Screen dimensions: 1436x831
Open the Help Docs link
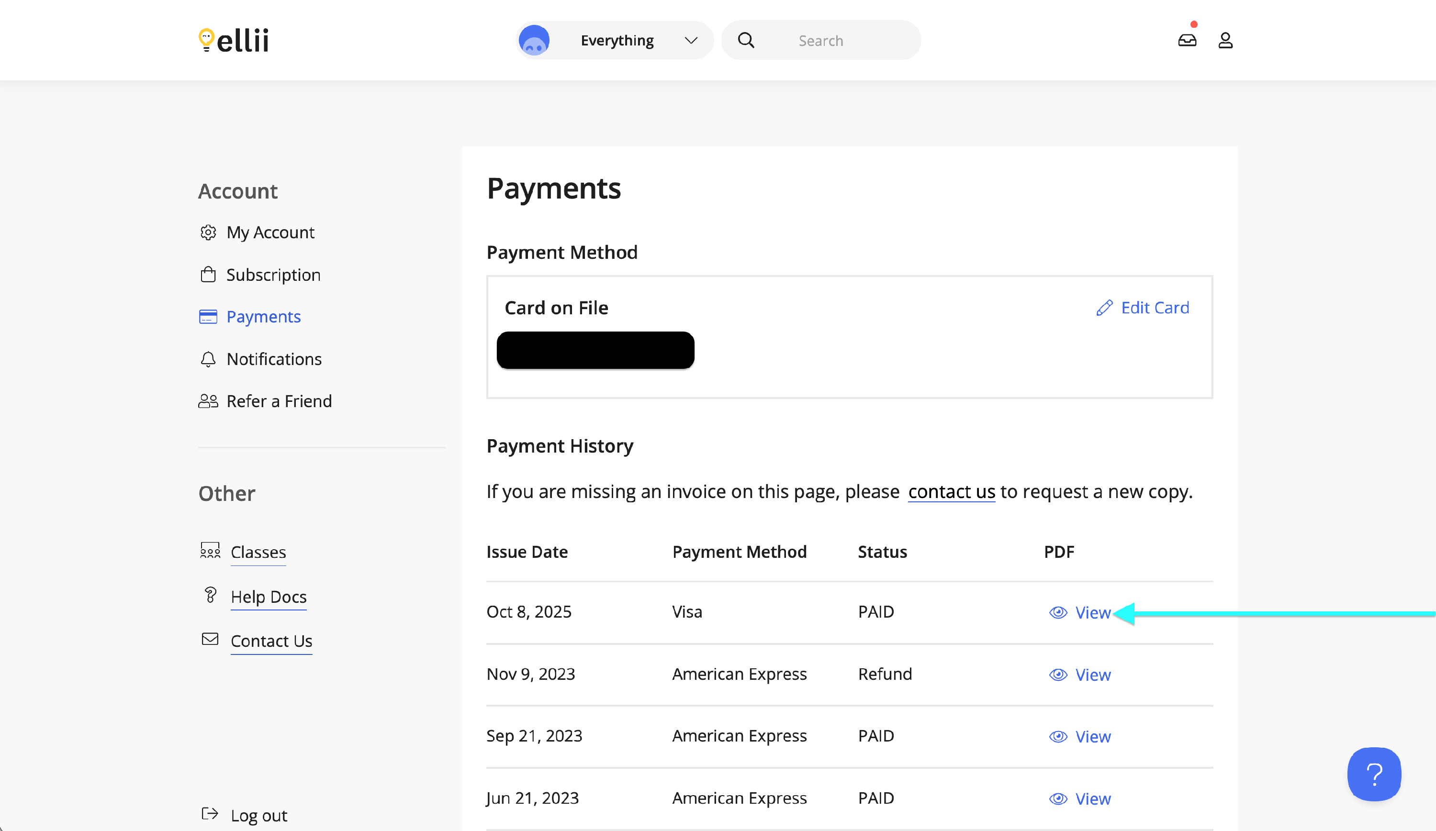pos(269,596)
